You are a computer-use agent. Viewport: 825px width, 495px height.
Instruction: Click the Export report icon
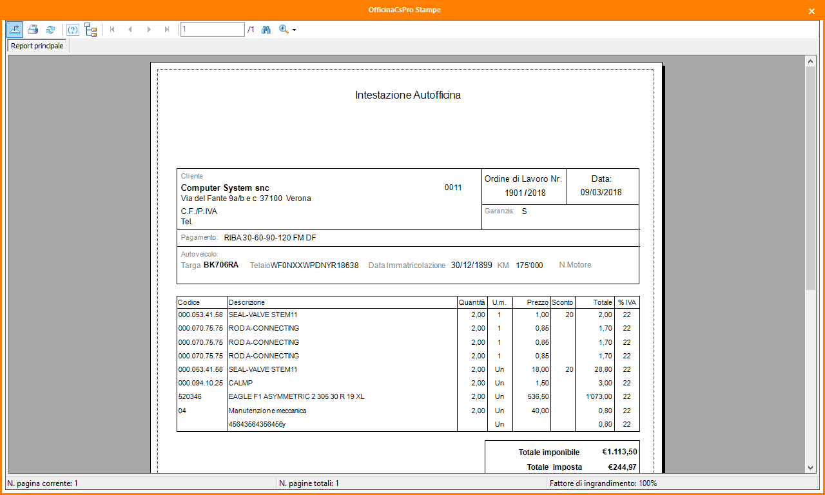15,30
